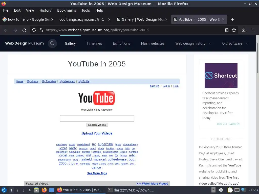Close the 'how to hello' Google tab
This screenshot has width=259, height=194.
52,19
